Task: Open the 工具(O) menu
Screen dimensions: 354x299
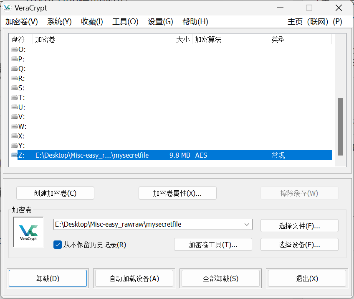Action: (x=125, y=22)
